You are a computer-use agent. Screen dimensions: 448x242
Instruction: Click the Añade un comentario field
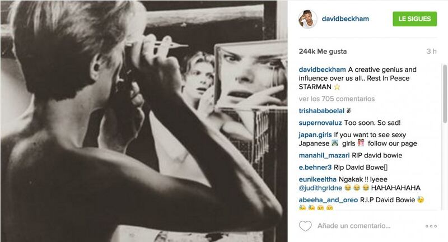coord(354,226)
